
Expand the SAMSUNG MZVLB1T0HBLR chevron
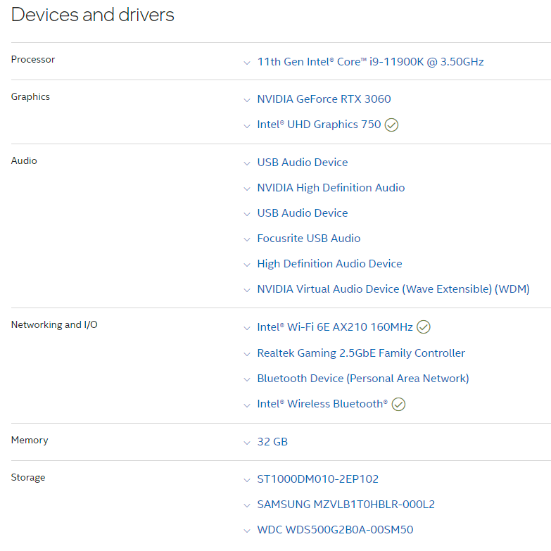coord(247,506)
